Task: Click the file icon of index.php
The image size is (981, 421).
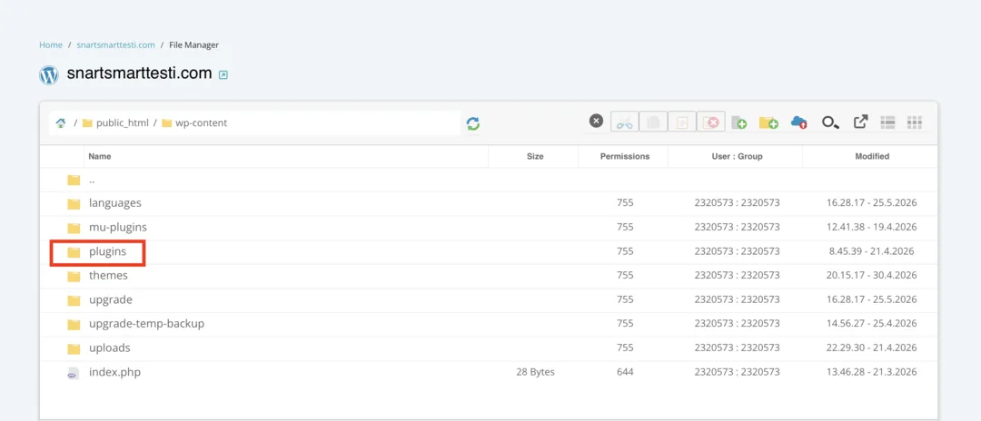Action: pyautogui.click(x=74, y=373)
